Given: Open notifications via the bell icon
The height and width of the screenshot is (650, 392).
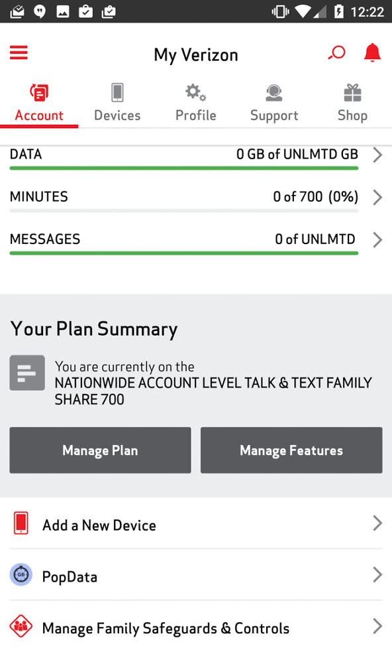Looking at the screenshot, I should point(371,52).
